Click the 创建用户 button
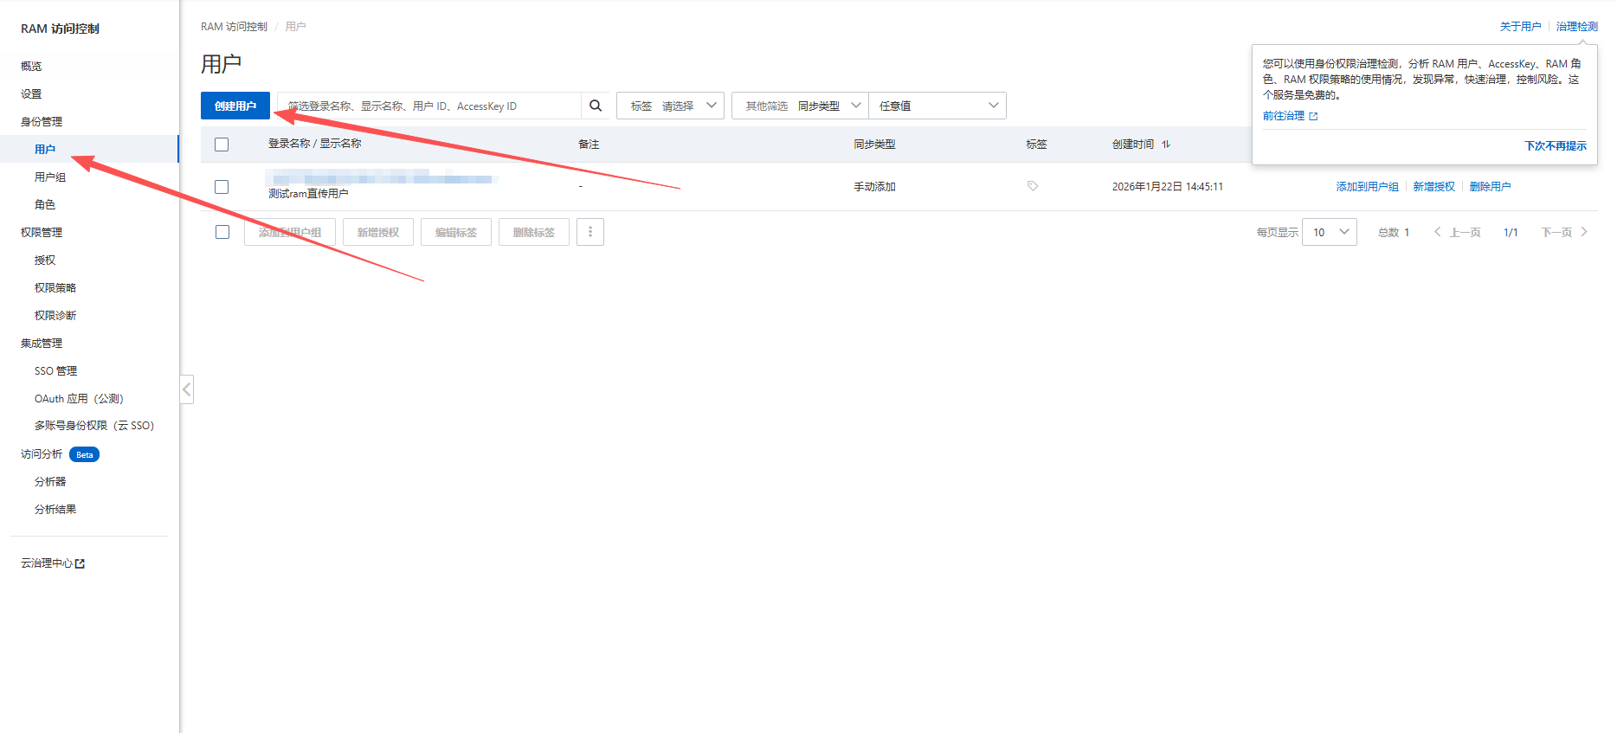 coord(235,106)
